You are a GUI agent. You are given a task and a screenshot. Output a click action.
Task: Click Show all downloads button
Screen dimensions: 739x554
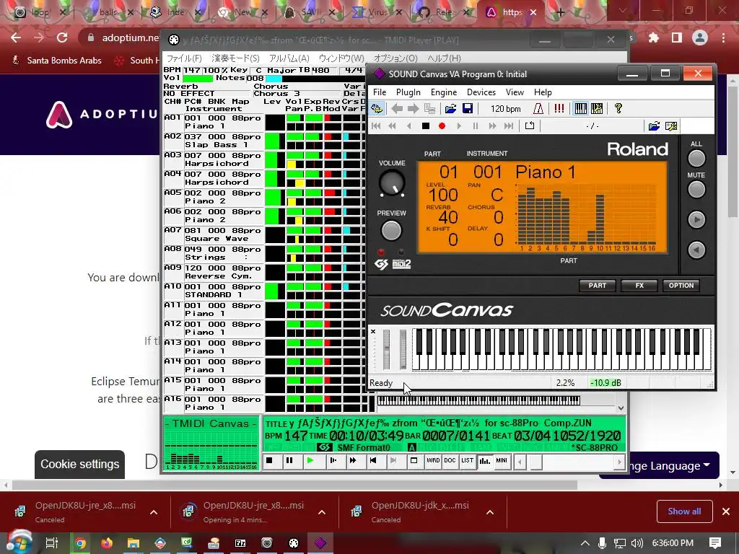tap(684, 511)
